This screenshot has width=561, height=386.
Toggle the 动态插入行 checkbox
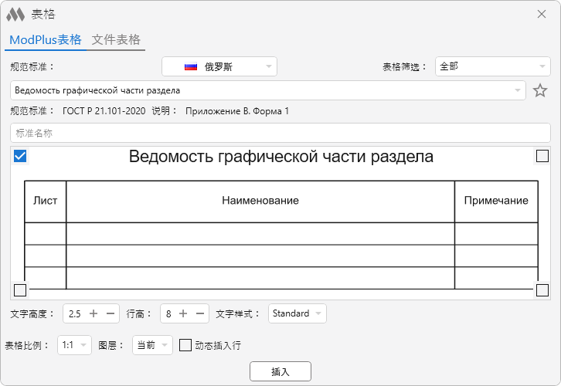click(185, 346)
